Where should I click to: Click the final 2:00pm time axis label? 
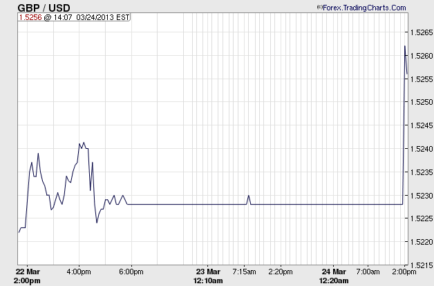(x=404, y=272)
